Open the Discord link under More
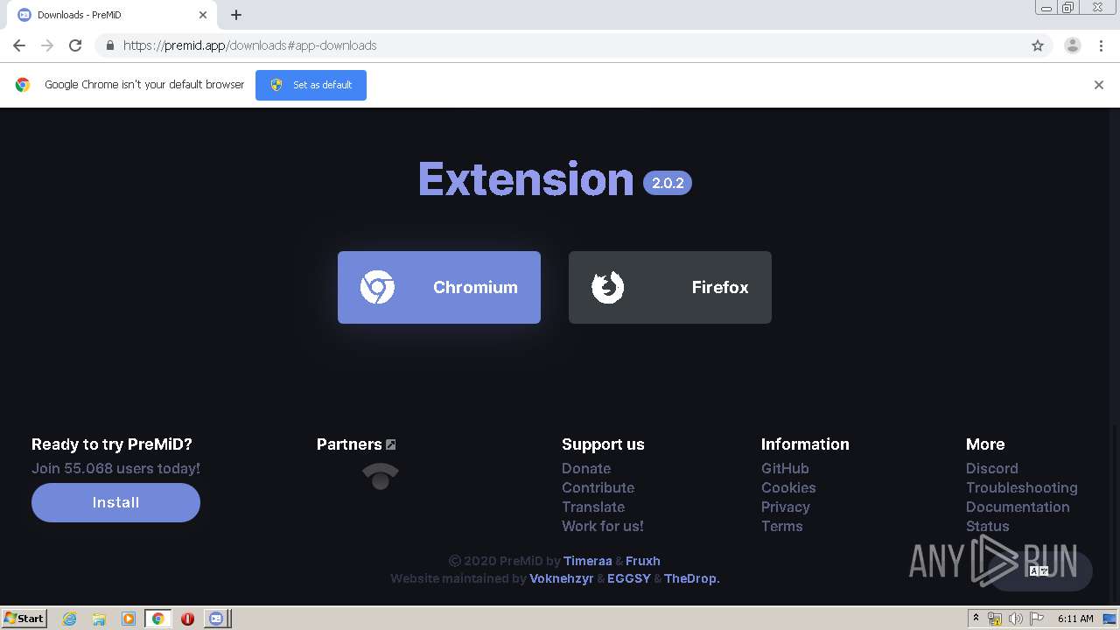 pos(992,468)
